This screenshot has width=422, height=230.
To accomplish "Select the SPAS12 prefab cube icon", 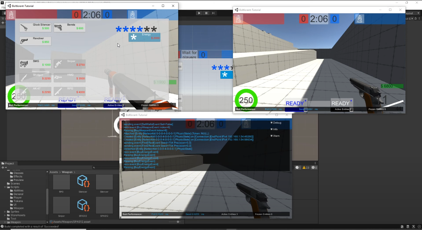I will (83, 205).
